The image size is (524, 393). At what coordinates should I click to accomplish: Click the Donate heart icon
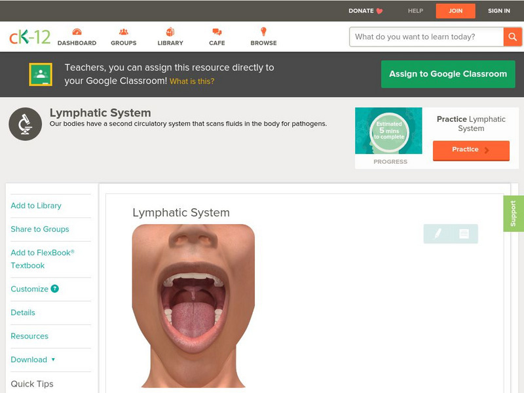click(x=379, y=11)
